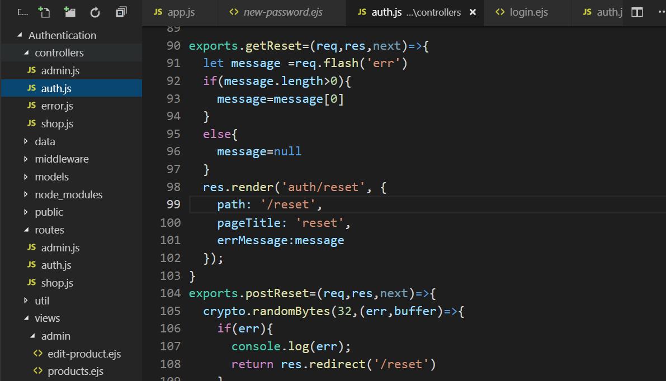Click 'crypto.randomBytes' on line 105

266,311
